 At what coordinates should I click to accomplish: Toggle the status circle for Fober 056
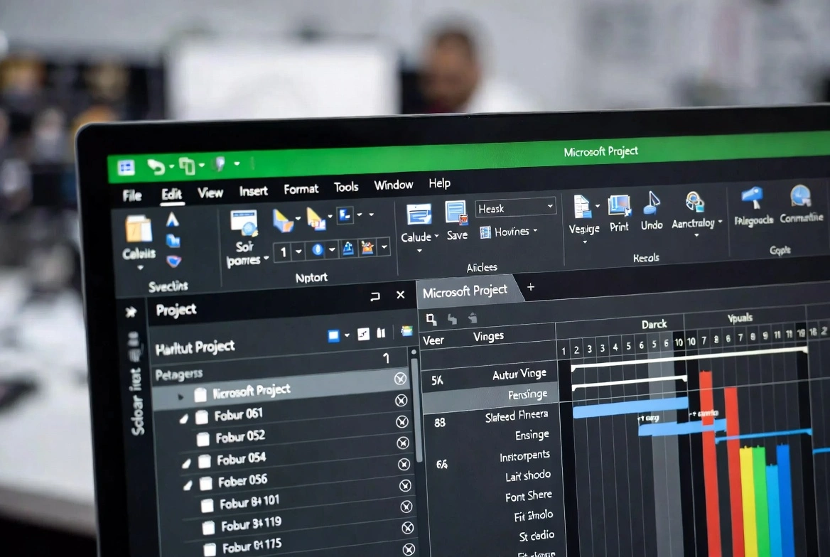[404, 485]
